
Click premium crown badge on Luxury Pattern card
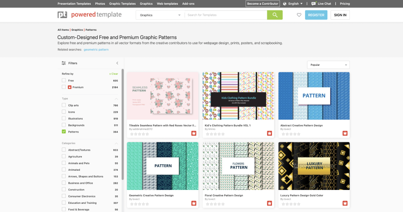[345, 203]
